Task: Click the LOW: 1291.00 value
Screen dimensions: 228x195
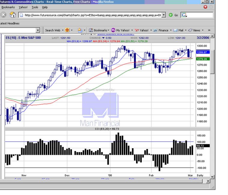Action: tap(177, 38)
